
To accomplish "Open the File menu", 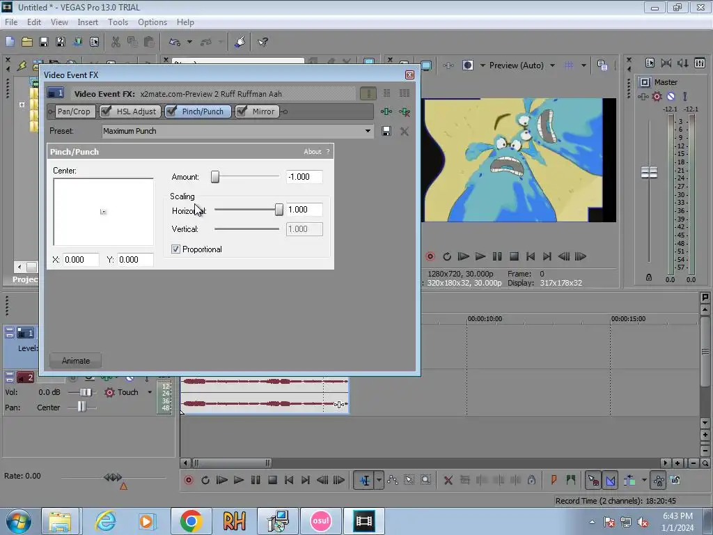I will [11, 22].
